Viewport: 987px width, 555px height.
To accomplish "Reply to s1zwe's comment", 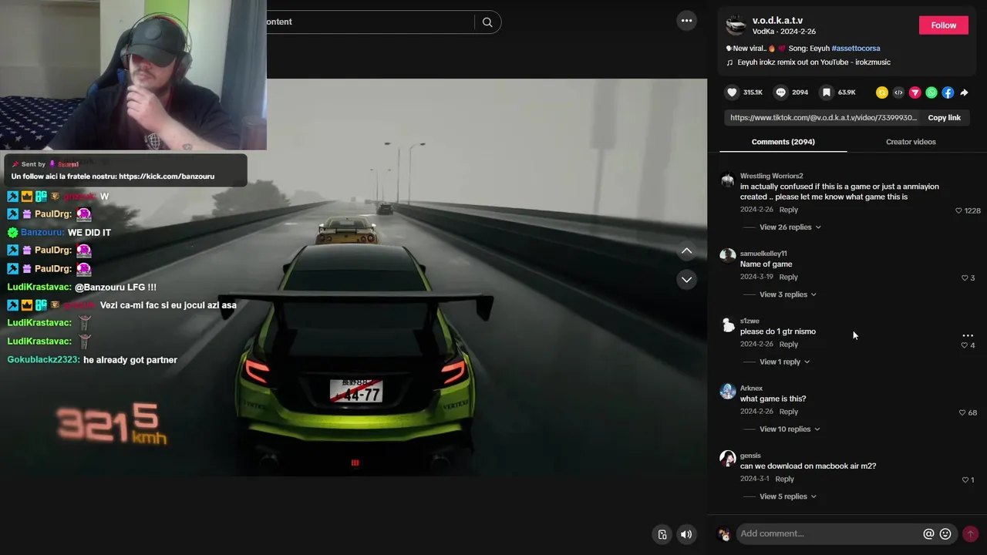I will (x=788, y=344).
